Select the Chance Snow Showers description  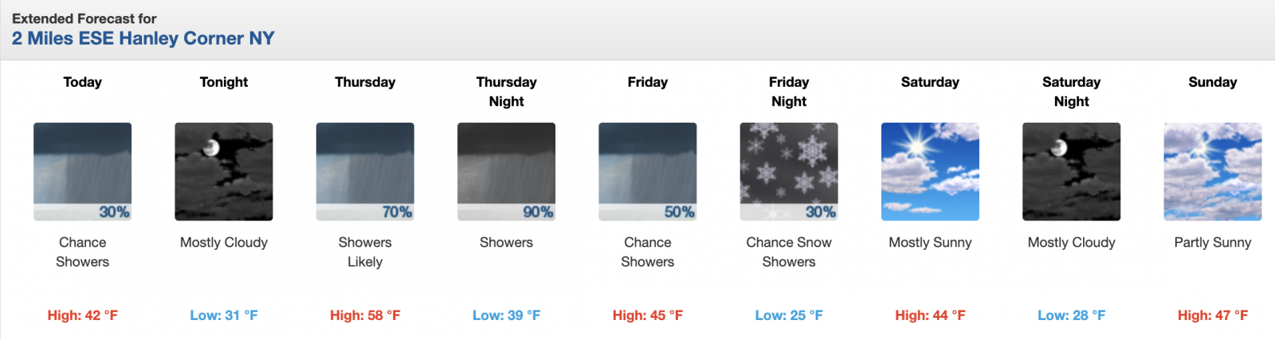pos(789,252)
